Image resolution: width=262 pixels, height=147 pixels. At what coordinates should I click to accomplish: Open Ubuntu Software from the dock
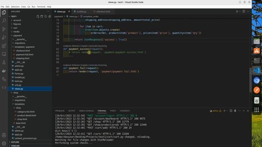[x=257, y=51]
